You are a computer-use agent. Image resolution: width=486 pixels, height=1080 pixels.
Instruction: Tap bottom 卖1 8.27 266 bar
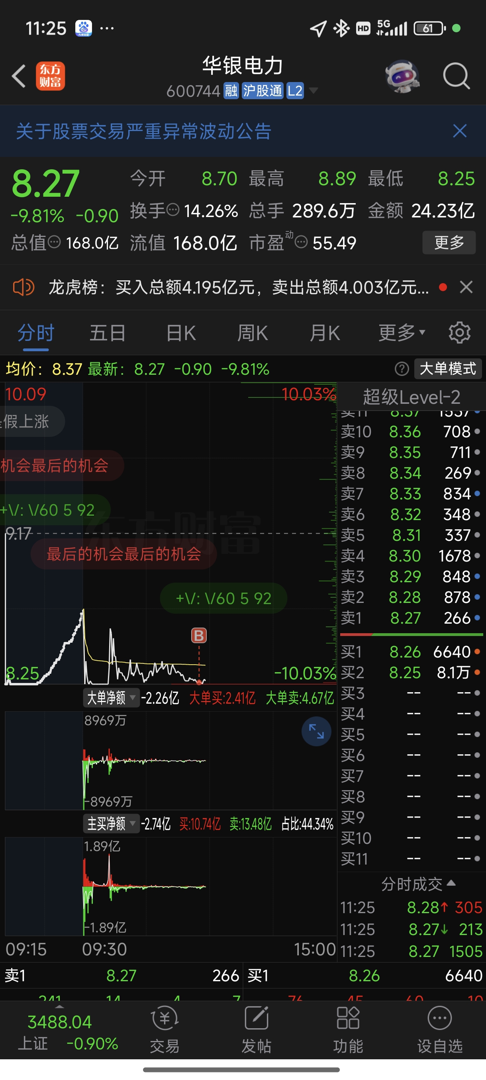121,976
